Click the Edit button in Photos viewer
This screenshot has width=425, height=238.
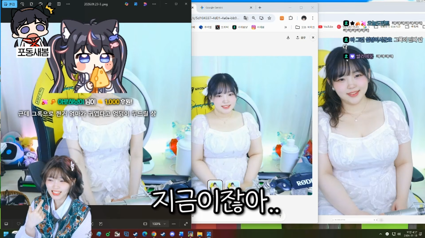tap(9, 4)
